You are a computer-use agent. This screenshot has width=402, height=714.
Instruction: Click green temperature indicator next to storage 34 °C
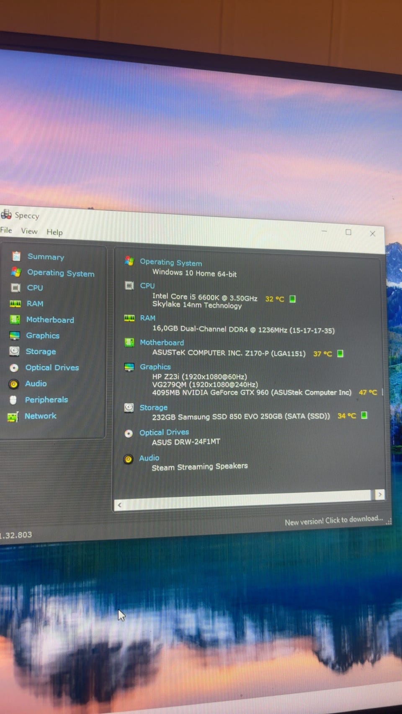tap(364, 415)
